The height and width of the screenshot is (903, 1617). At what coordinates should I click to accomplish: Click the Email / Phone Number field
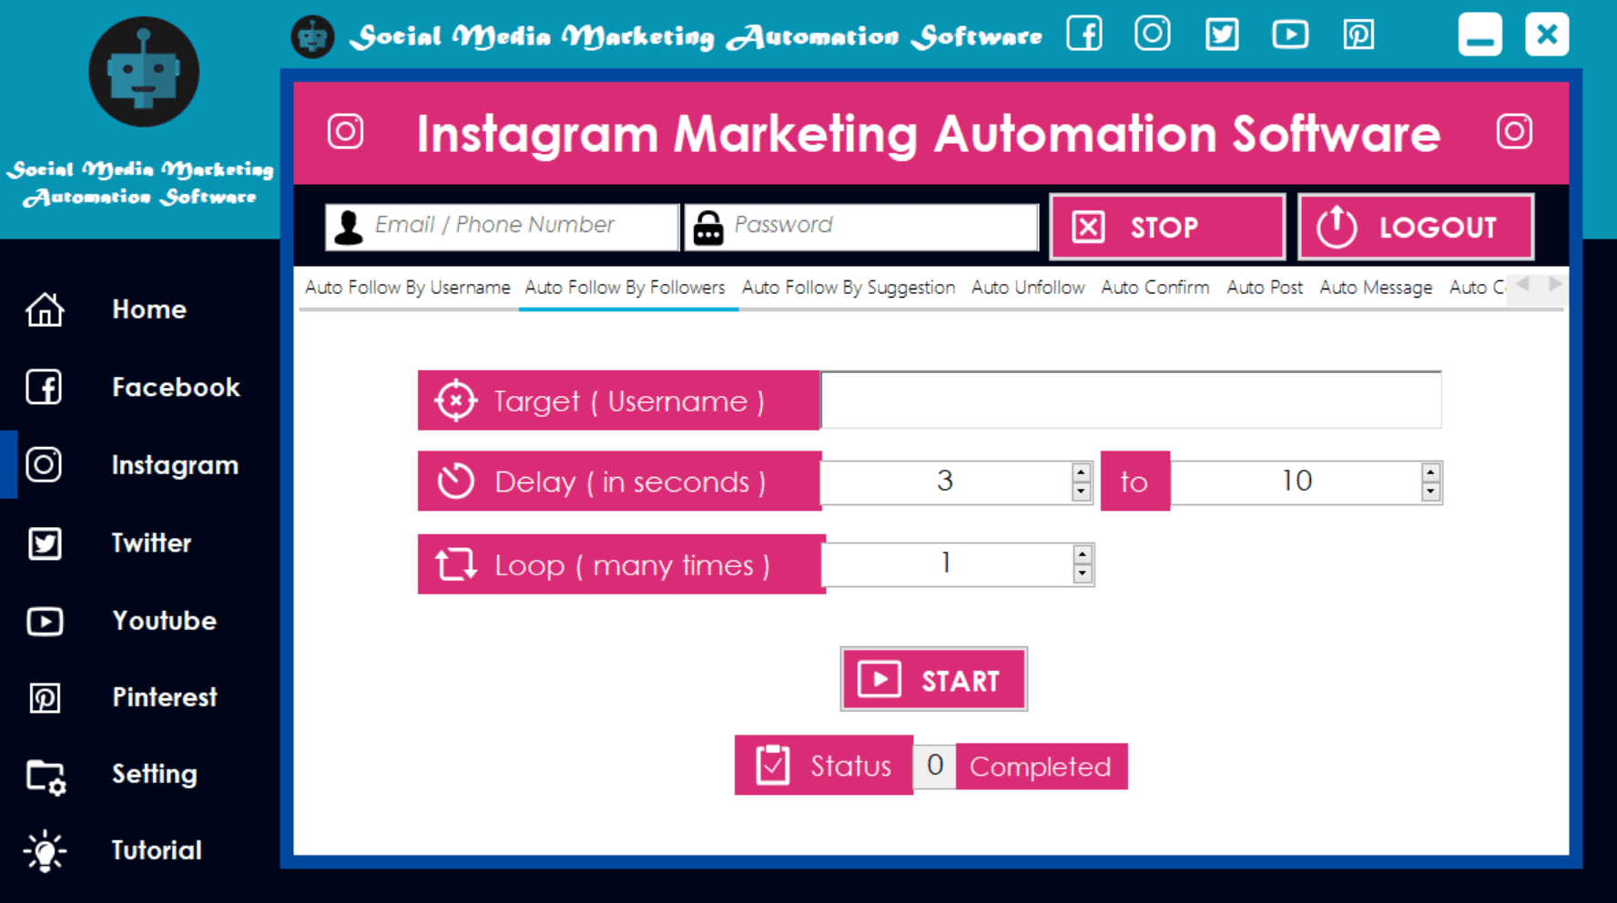[x=502, y=226]
